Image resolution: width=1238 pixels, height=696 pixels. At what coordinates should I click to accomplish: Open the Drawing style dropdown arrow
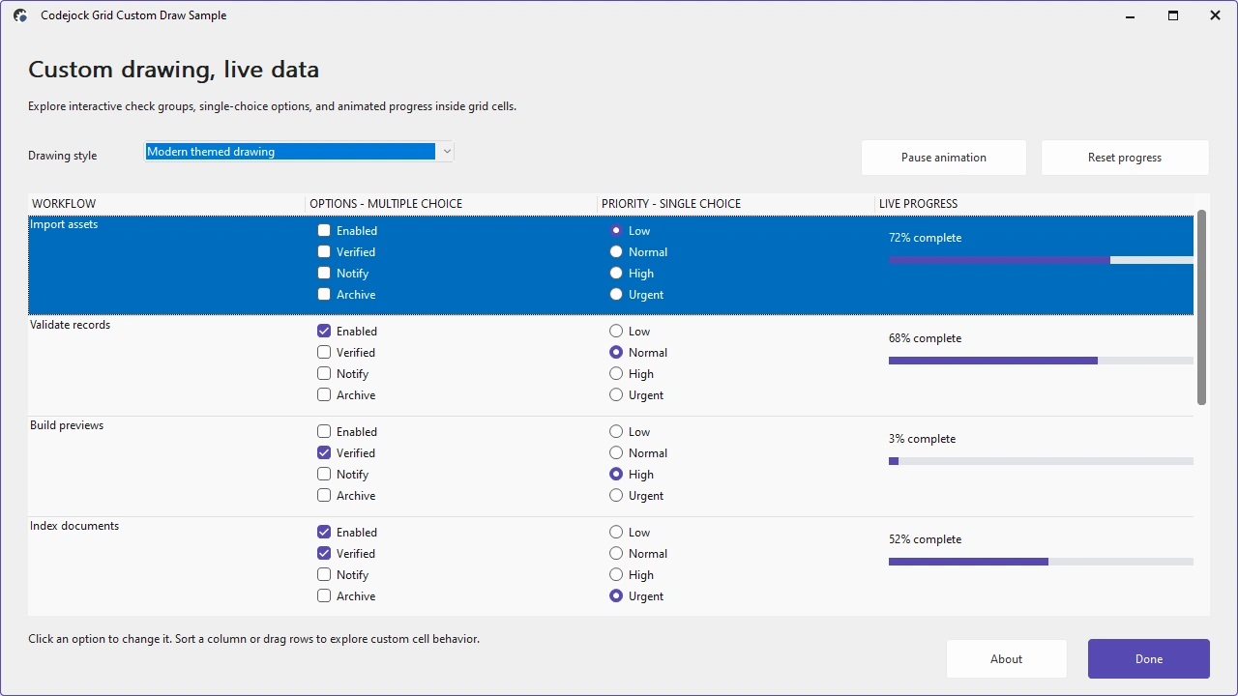click(446, 151)
